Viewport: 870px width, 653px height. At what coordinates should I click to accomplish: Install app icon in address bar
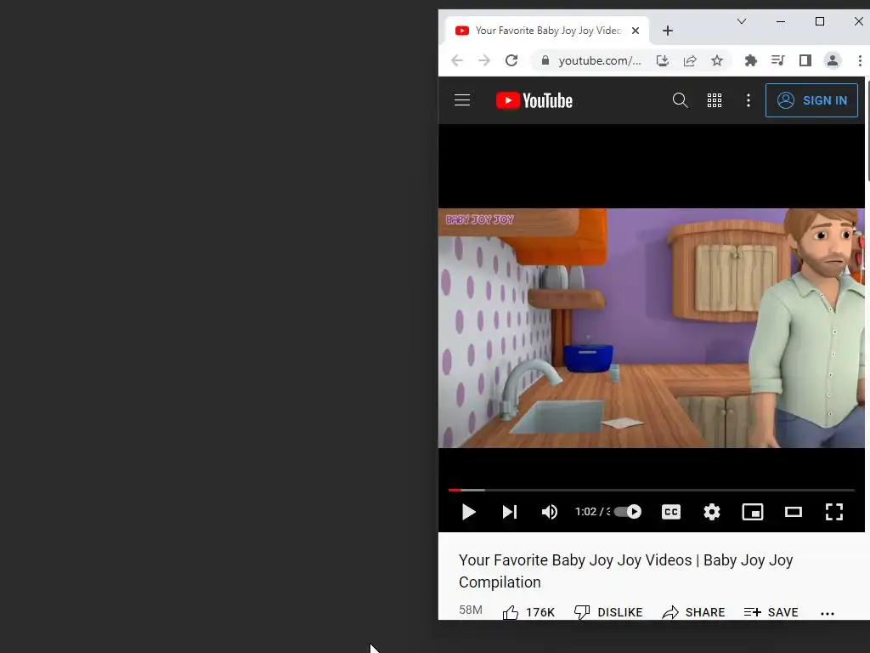pos(663,60)
